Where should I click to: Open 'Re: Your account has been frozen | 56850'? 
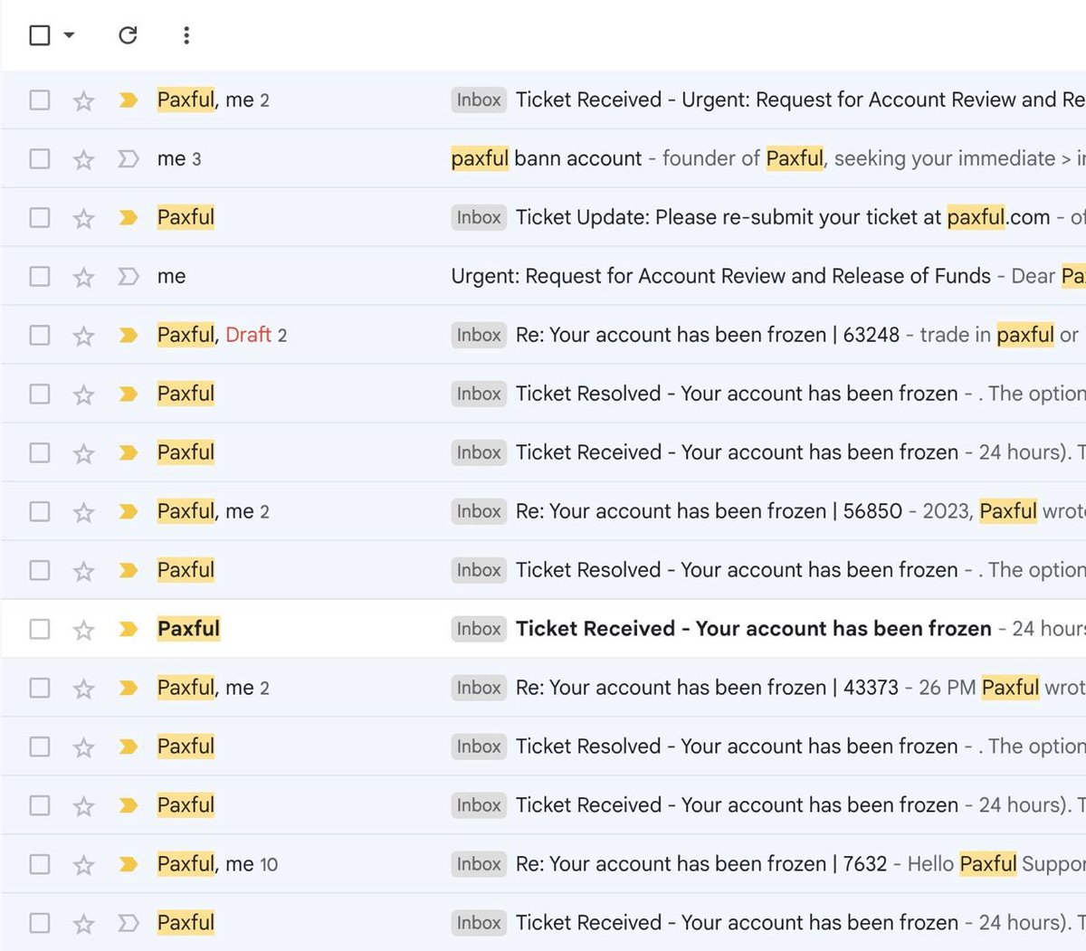tap(709, 511)
